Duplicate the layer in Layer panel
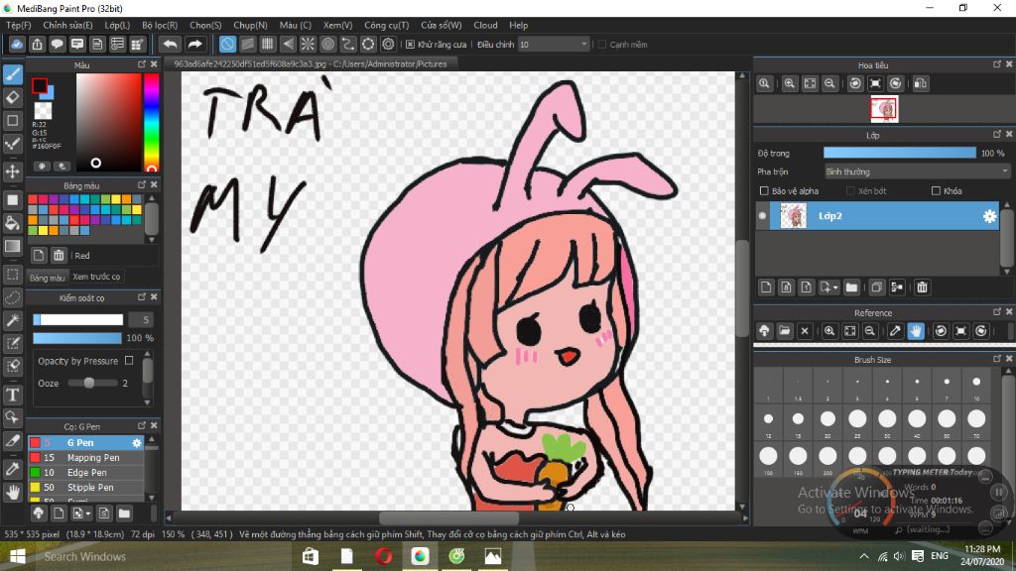The height and width of the screenshot is (571, 1016). coord(876,286)
